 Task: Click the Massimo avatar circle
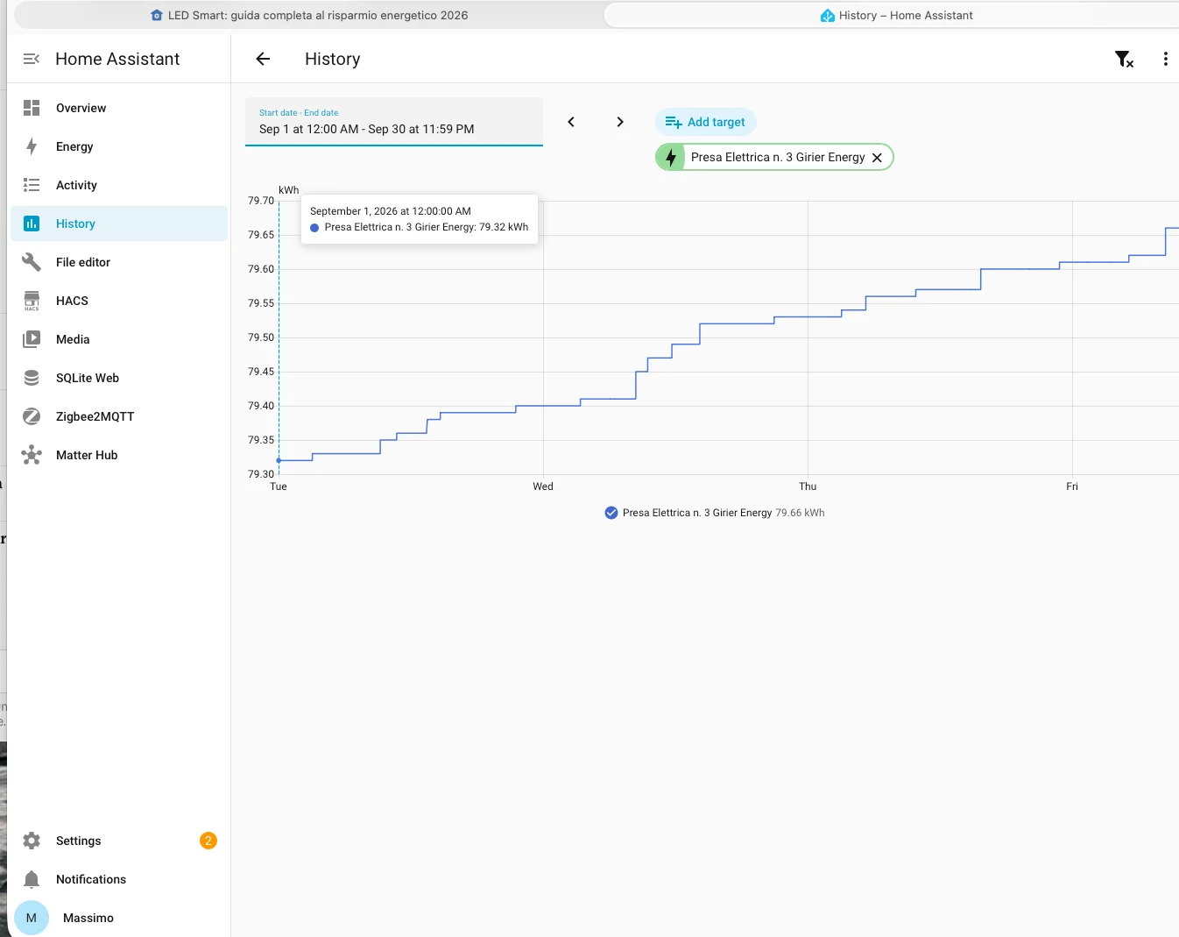[32, 918]
